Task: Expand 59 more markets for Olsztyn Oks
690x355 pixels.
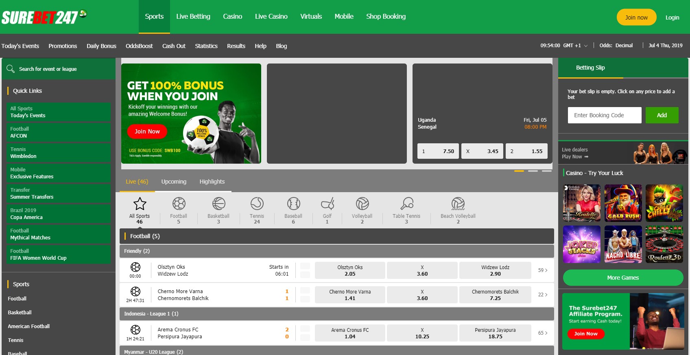Action: pyautogui.click(x=543, y=270)
